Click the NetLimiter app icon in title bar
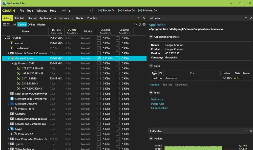Image resolution: width=253 pixels, height=150 pixels. tap(5, 3)
